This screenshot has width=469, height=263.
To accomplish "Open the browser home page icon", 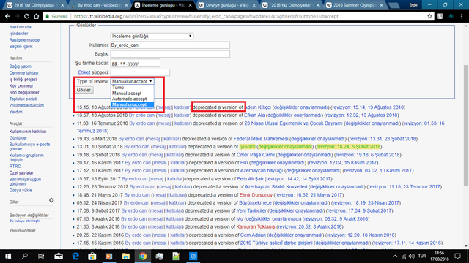I will point(37,16).
